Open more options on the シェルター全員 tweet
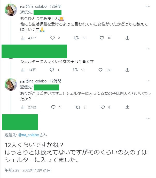The width and height of the screenshot is (156, 178). point(148,49)
